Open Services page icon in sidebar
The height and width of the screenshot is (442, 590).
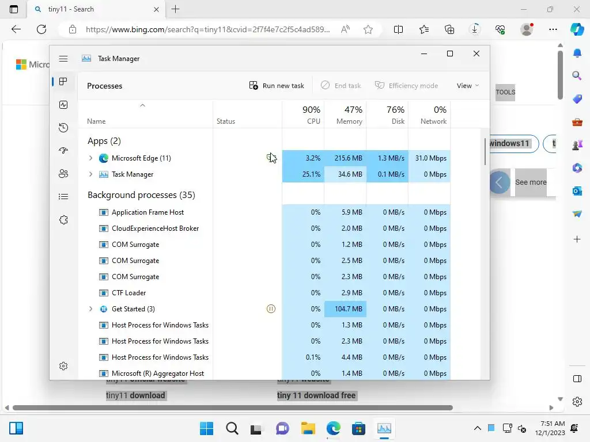(x=63, y=220)
